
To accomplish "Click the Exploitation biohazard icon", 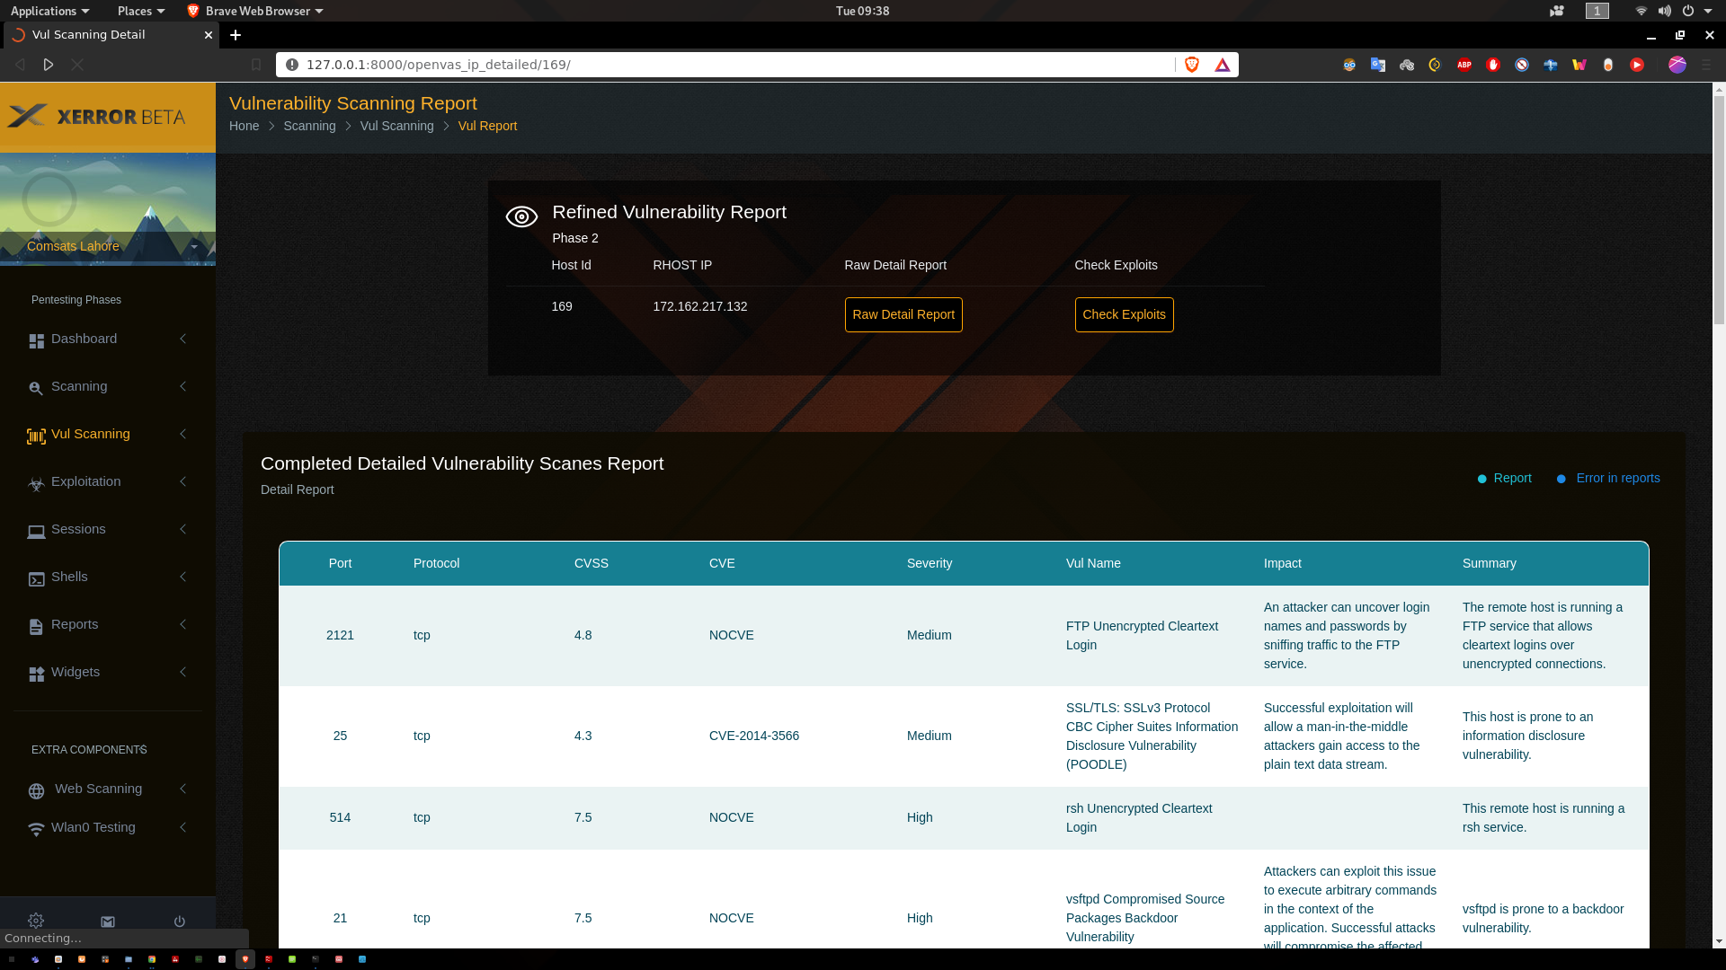I will click(36, 484).
